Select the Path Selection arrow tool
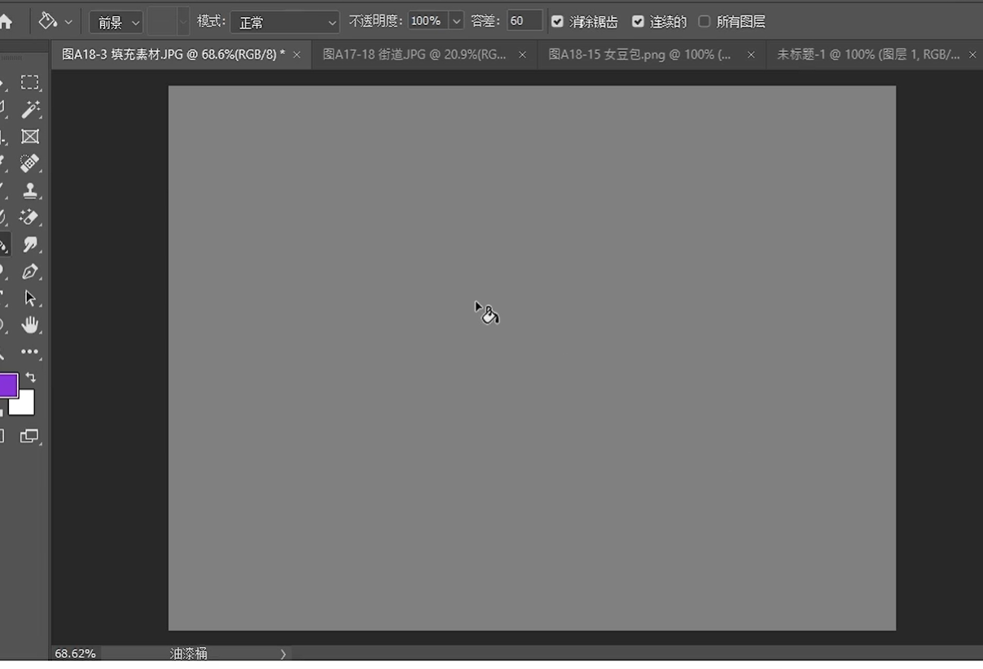This screenshot has width=983, height=669. (x=30, y=298)
